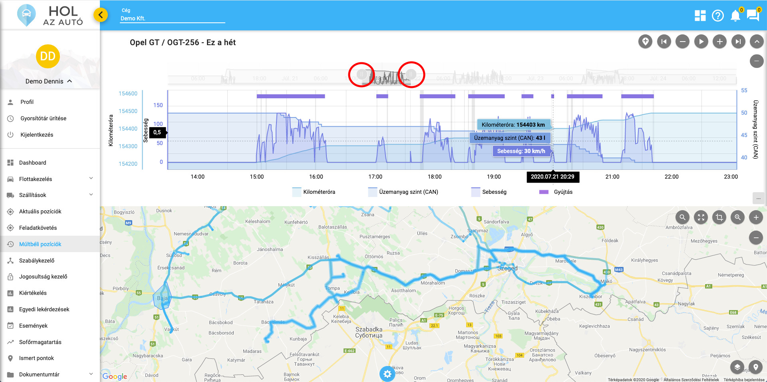767x382 pixels.
Task: Open the notifications bell
Action: tap(735, 16)
